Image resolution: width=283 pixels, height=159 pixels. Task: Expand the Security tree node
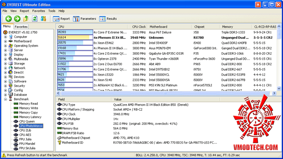[6, 86]
